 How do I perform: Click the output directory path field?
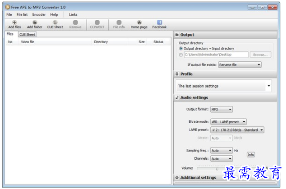pos(216,54)
